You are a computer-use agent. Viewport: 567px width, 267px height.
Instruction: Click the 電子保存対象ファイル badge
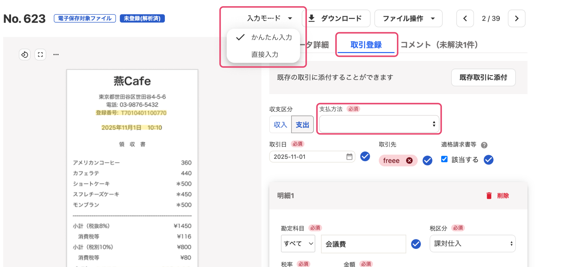[x=85, y=18]
